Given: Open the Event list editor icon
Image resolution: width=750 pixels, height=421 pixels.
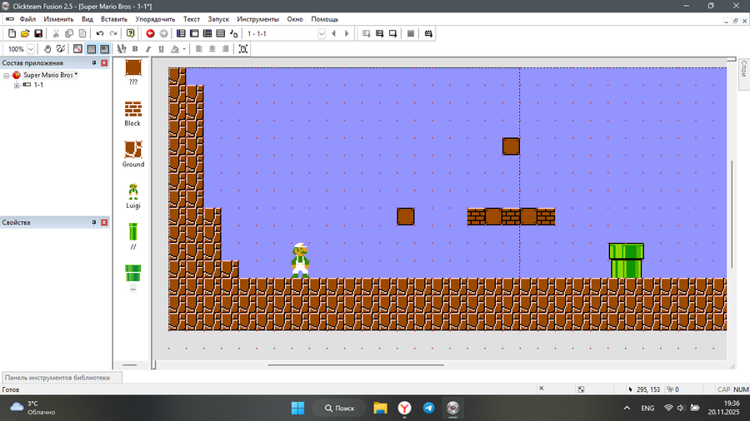Looking at the screenshot, I should click(x=221, y=33).
